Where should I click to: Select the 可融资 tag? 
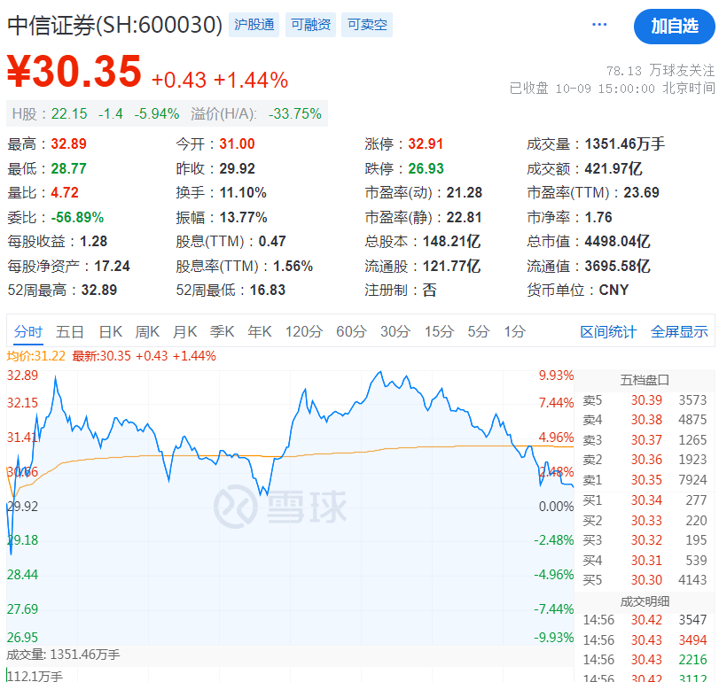[310, 25]
